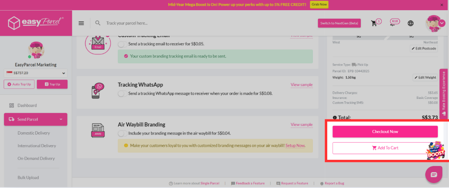This screenshot has height=188, width=449.
Task: Open the S$737.20 balance dropdown
Action: coord(36,73)
